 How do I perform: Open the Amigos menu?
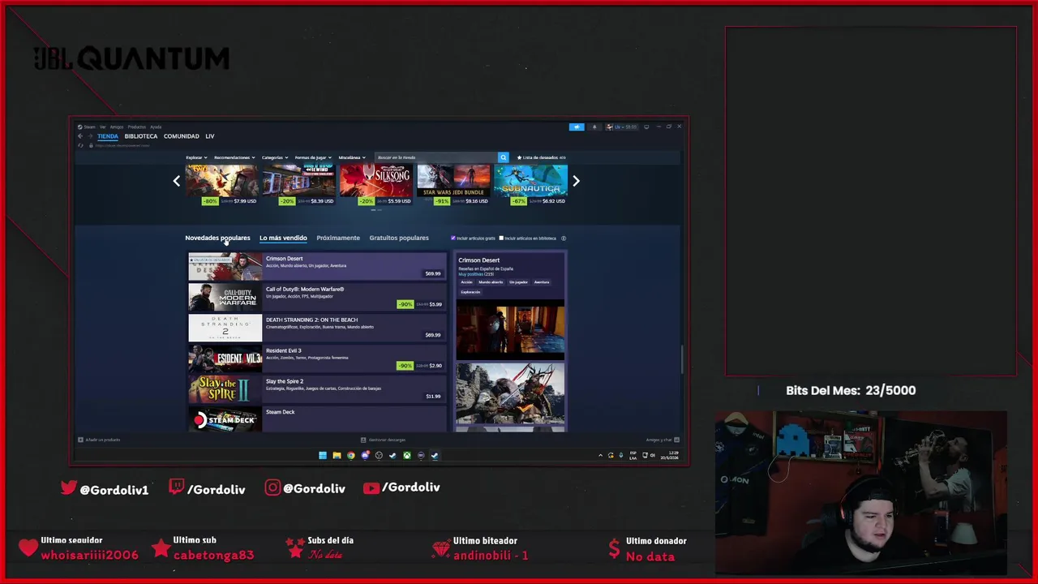(x=117, y=127)
